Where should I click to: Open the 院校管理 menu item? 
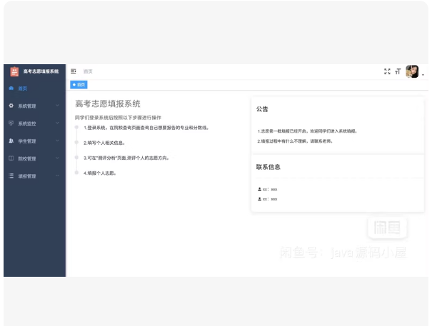(34, 158)
